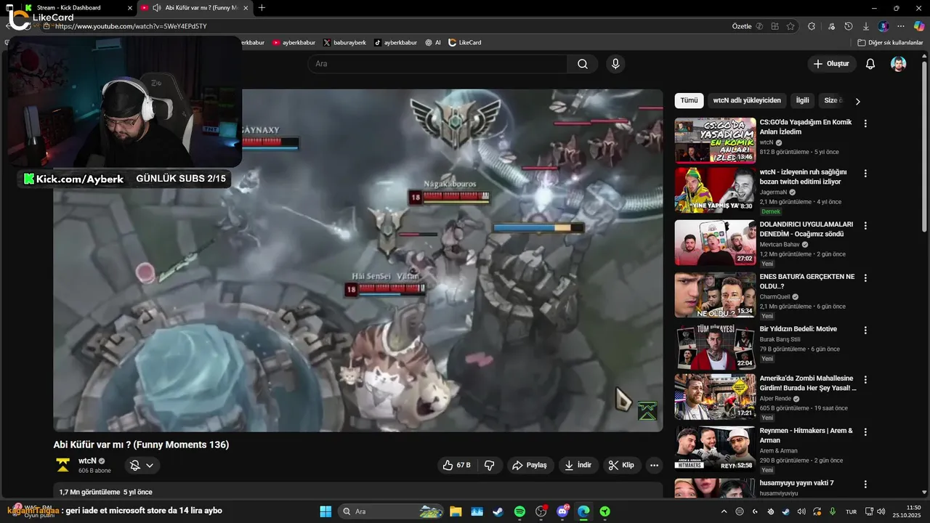Image resolution: width=930 pixels, height=523 pixels.
Task: Click the Paylaş button
Action: coord(529,465)
